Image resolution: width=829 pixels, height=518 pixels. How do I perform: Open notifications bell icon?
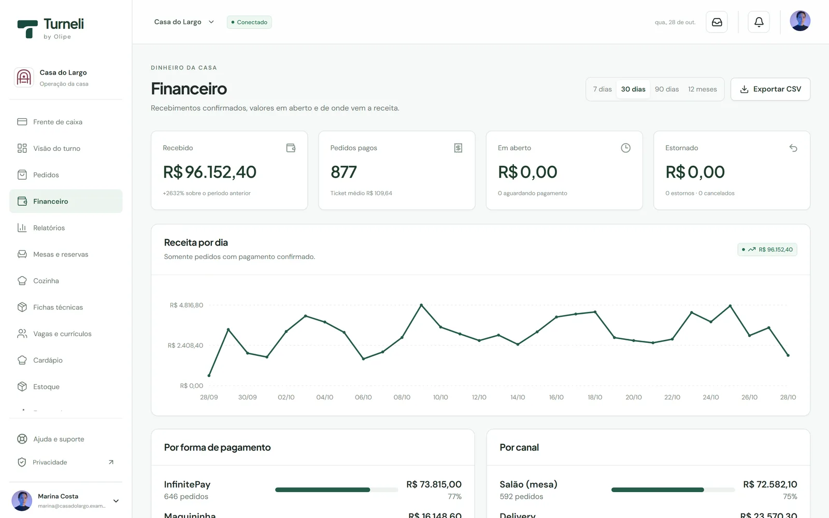click(x=759, y=22)
